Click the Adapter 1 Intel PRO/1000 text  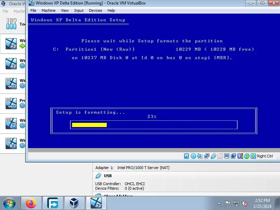click(x=132, y=168)
